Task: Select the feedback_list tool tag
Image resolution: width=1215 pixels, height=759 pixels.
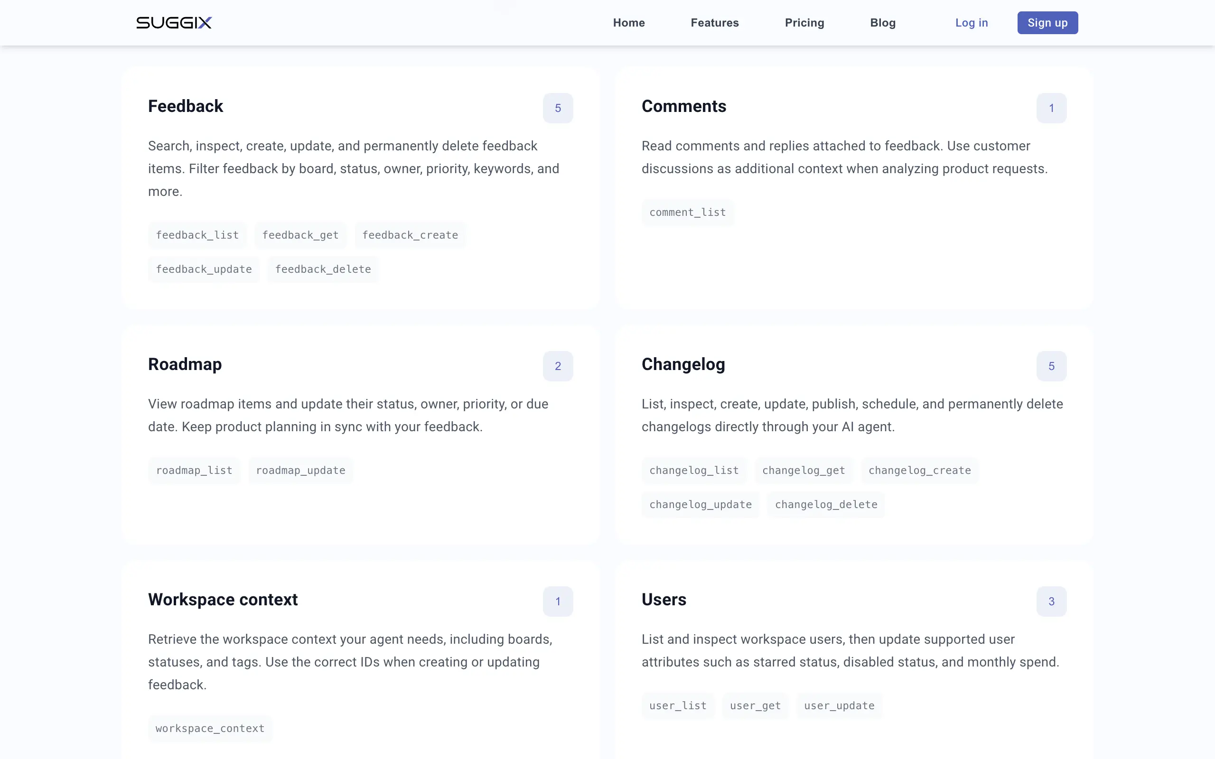Action: point(197,235)
